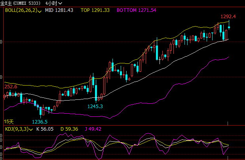Click the latest candlestick near 1292.4
This screenshot has width=245, height=160.
click(229, 25)
